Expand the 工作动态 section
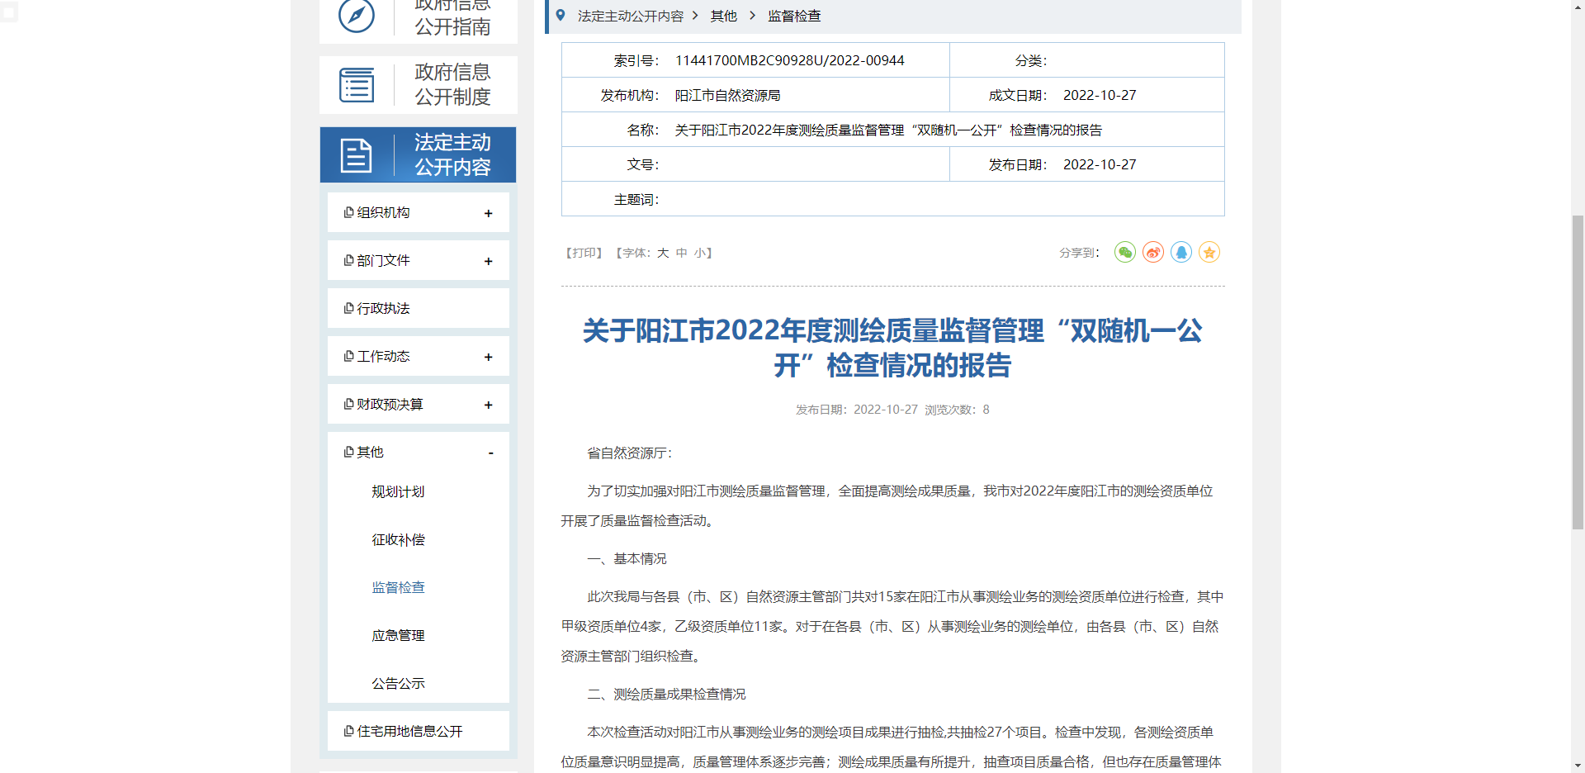The width and height of the screenshot is (1585, 773). (488, 356)
